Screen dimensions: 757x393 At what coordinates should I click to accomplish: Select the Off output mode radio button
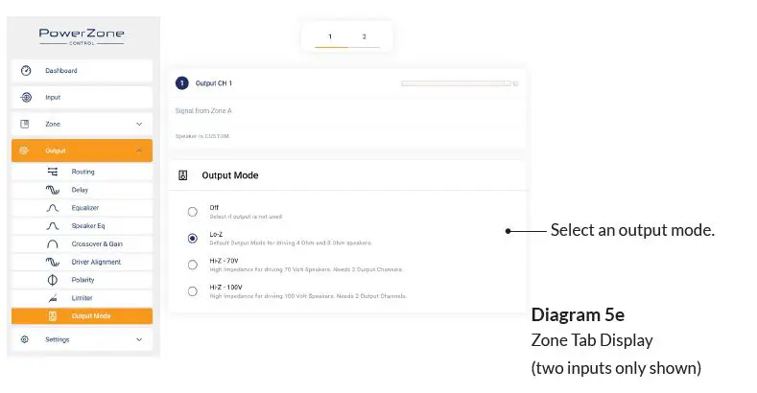tap(193, 212)
